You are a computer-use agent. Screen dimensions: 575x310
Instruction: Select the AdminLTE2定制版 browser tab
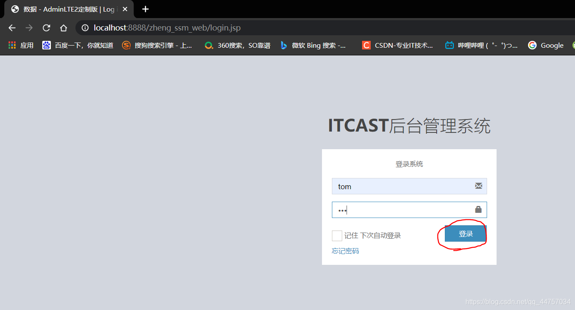point(69,9)
